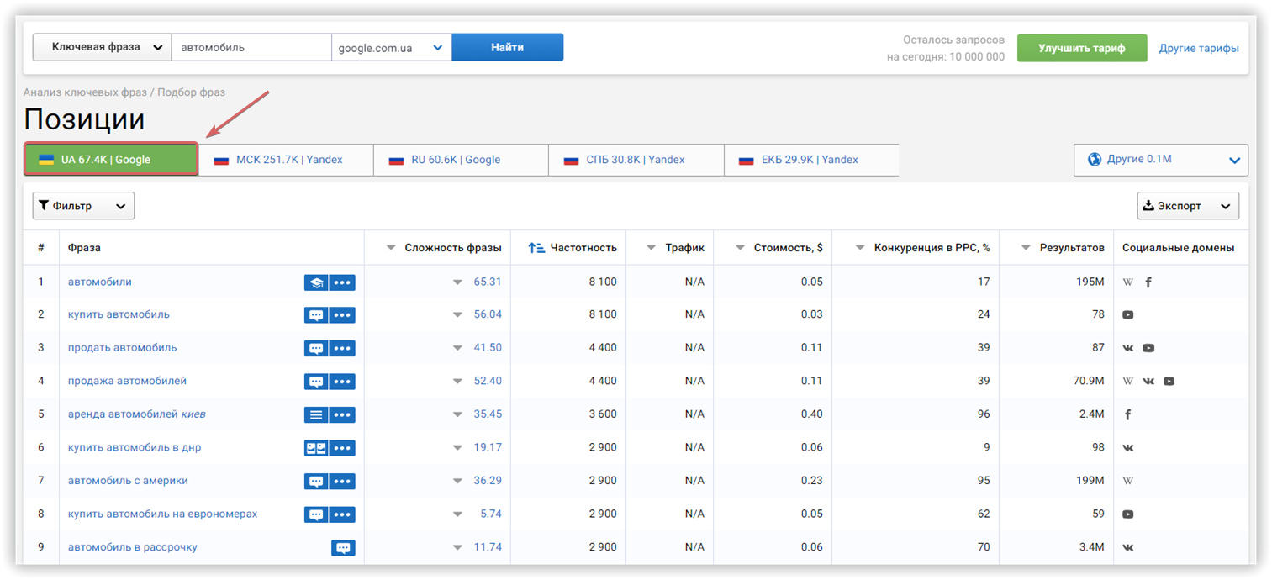Open the Экспорт dropdown
Screen dimensions: 1272x580
click(x=1187, y=205)
